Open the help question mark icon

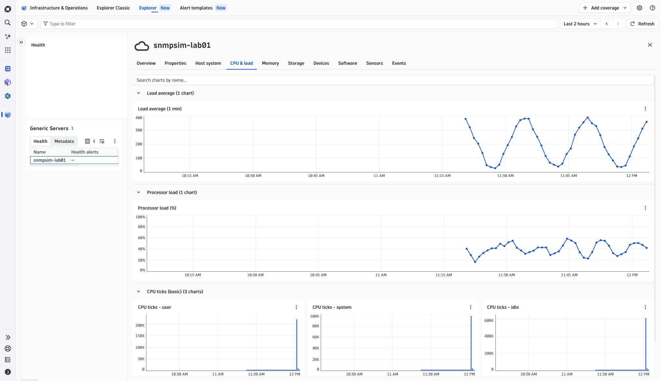click(653, 8)
